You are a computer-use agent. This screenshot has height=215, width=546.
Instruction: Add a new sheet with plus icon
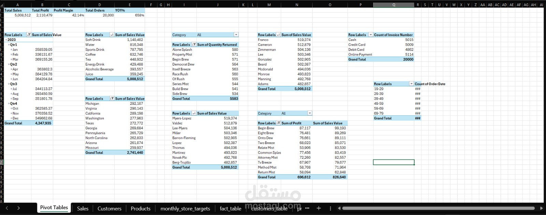tap(318, 208)
